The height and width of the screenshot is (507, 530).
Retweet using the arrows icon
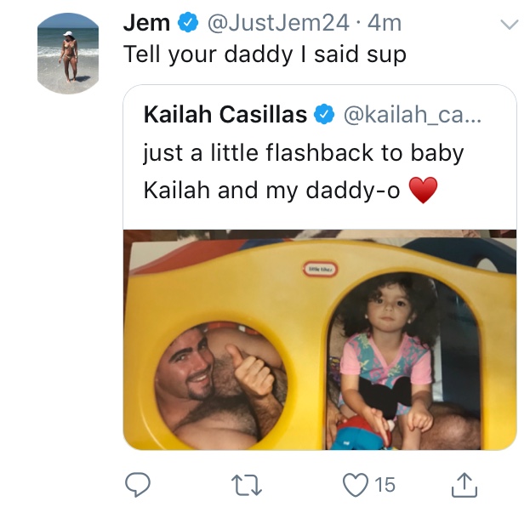pos(247,485)
